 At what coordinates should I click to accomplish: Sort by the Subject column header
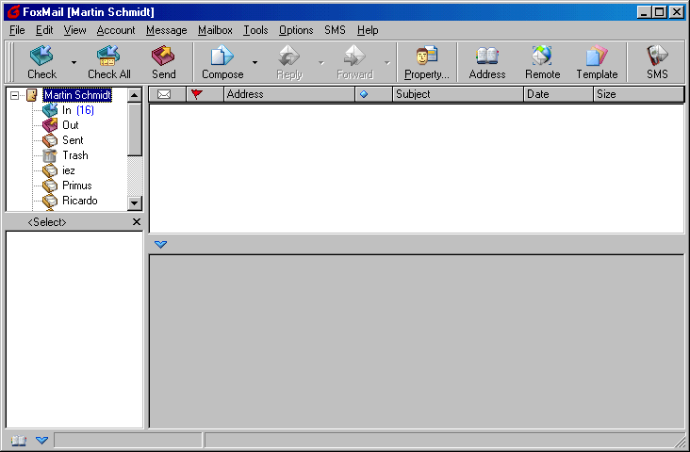(x=458, y=94)
